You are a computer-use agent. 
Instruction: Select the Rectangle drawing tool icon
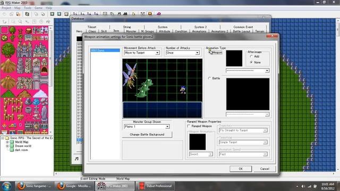point(34,22)
